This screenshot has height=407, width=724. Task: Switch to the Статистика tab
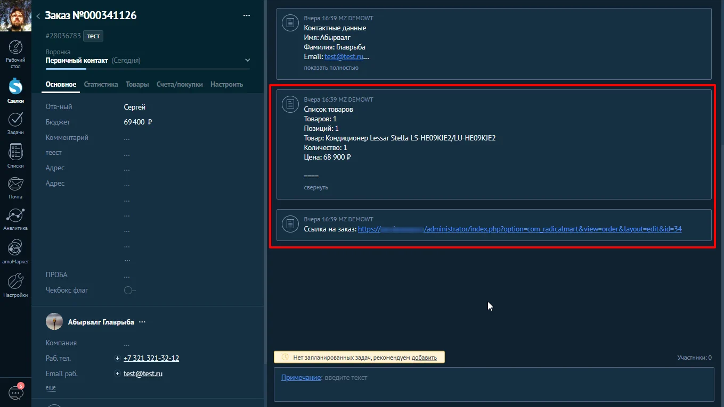click(101, 84)
